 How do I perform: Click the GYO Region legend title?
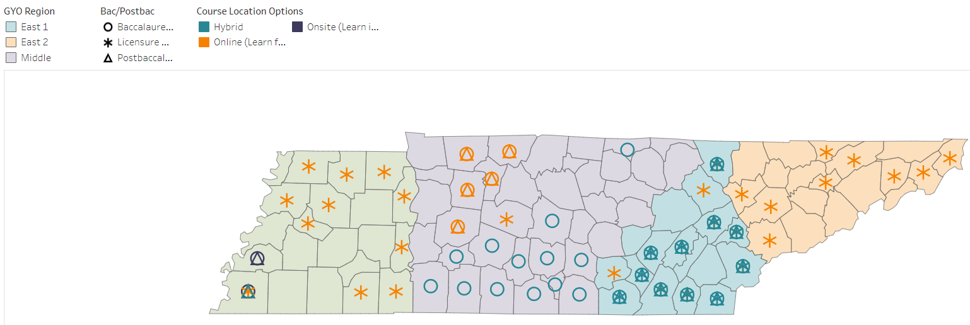tap(29, 11)
